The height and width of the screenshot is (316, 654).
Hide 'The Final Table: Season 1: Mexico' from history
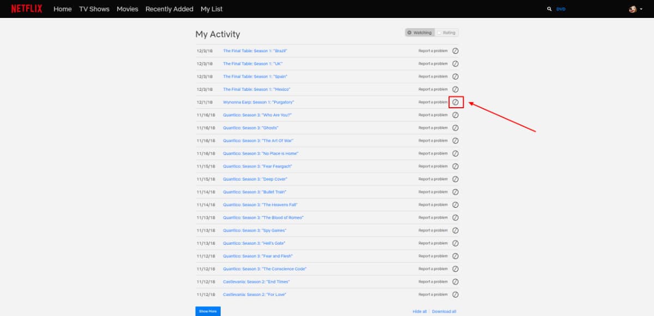(456, 89)
